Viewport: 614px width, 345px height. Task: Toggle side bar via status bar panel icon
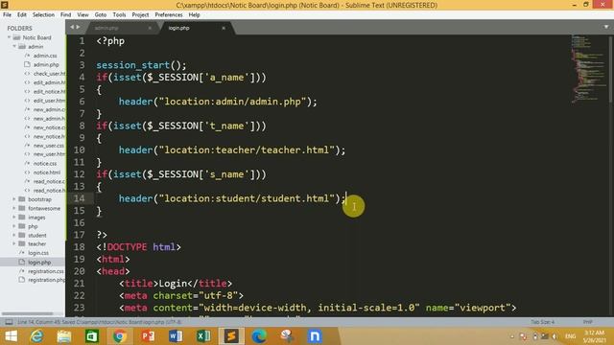9,322
